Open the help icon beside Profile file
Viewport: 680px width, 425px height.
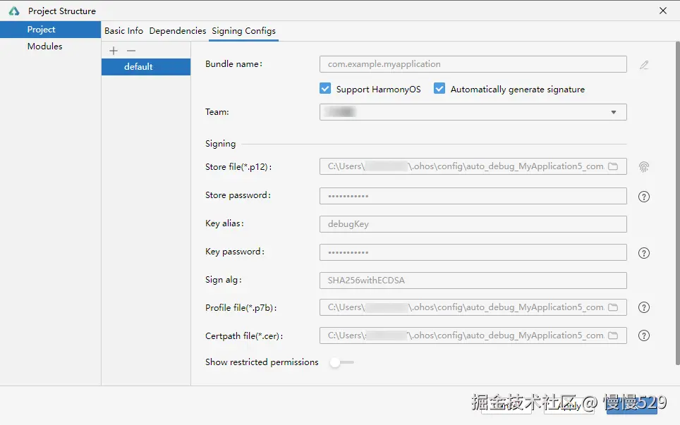click(x=644, y=307)
